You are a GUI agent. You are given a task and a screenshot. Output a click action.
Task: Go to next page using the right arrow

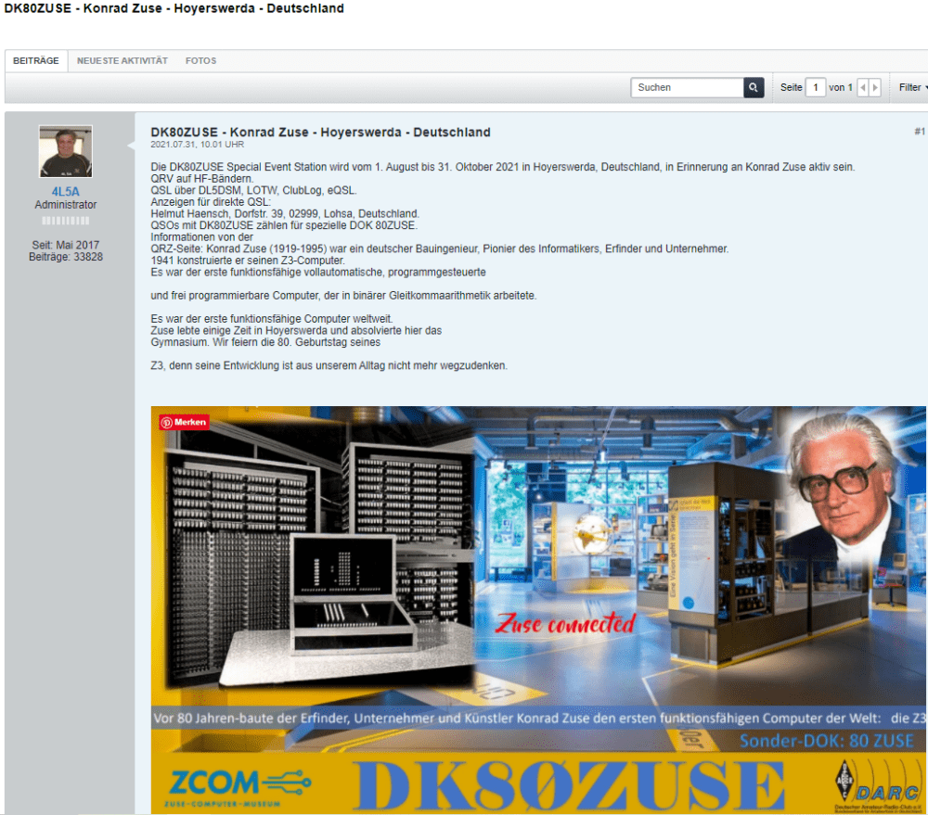[x=873, y=87]
